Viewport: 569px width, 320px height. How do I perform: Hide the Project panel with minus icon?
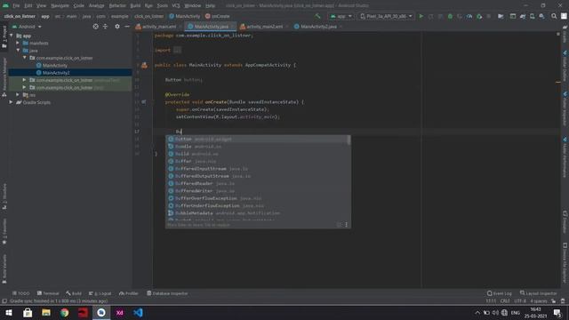click(x=127, y=27)
